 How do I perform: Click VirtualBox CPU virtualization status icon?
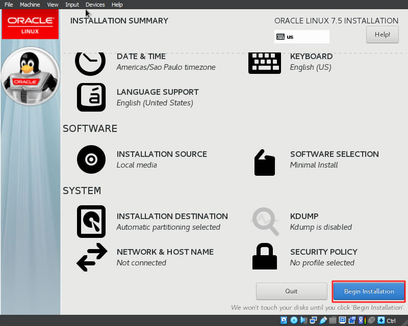(x=362, y=320)
